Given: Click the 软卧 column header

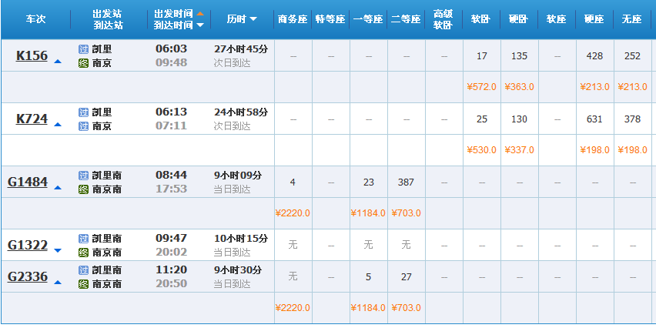Looking at the screenshot, I should (x=481, y=20).
